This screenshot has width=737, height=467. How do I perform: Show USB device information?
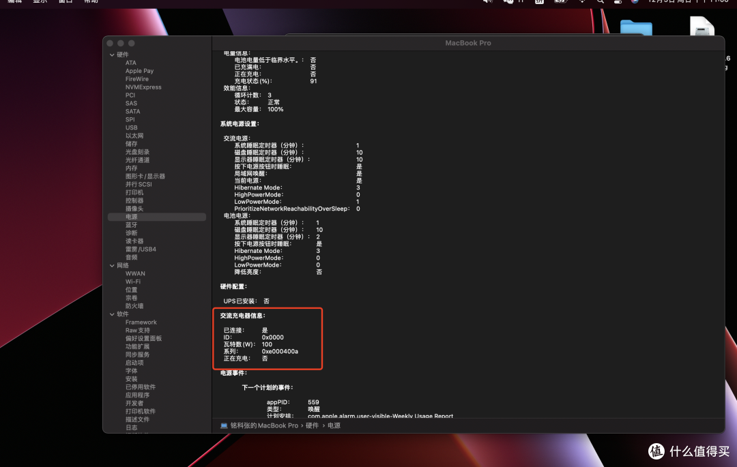tap(131, 127)
